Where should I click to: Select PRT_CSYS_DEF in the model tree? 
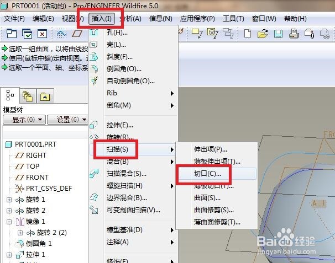coord(44,189)
